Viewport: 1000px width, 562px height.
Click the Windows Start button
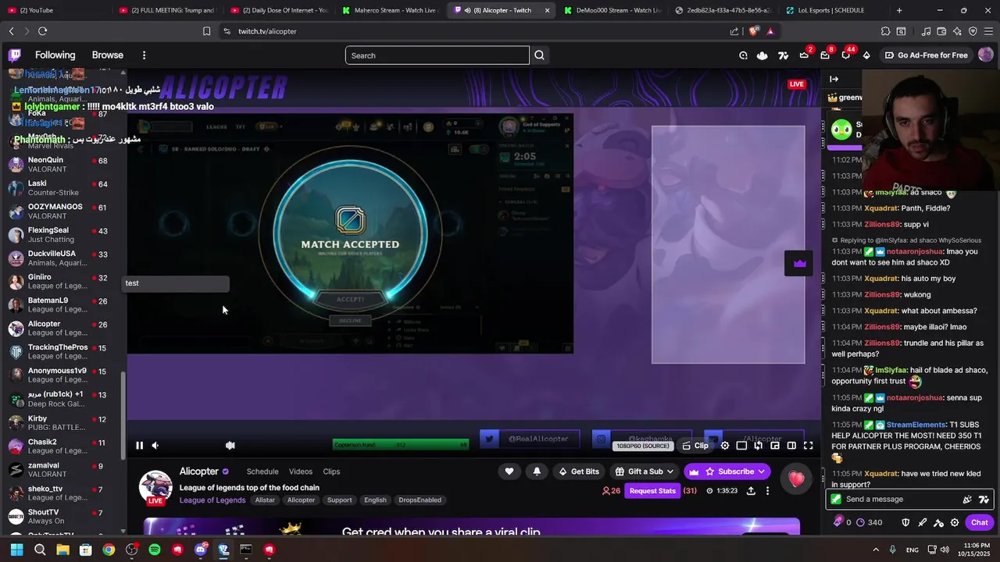17,550
